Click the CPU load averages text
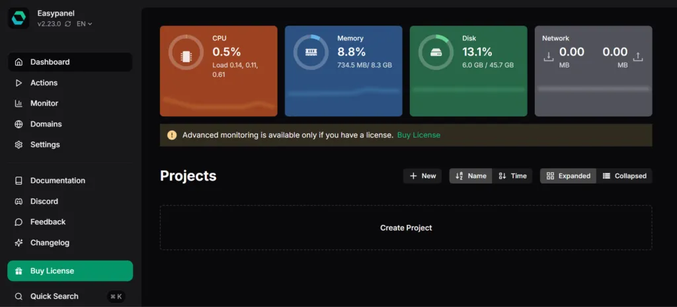This screenshot has width=677, height=307. [235, 69]
